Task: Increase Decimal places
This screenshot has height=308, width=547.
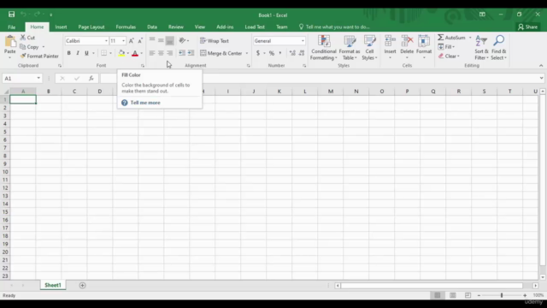Action: (292, 53)
